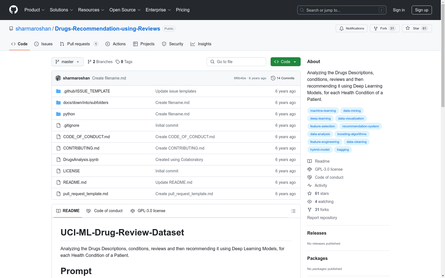Click the heart icon beside Code of conduct
This screenshot has height=278, width=445.
click(310, 177)
